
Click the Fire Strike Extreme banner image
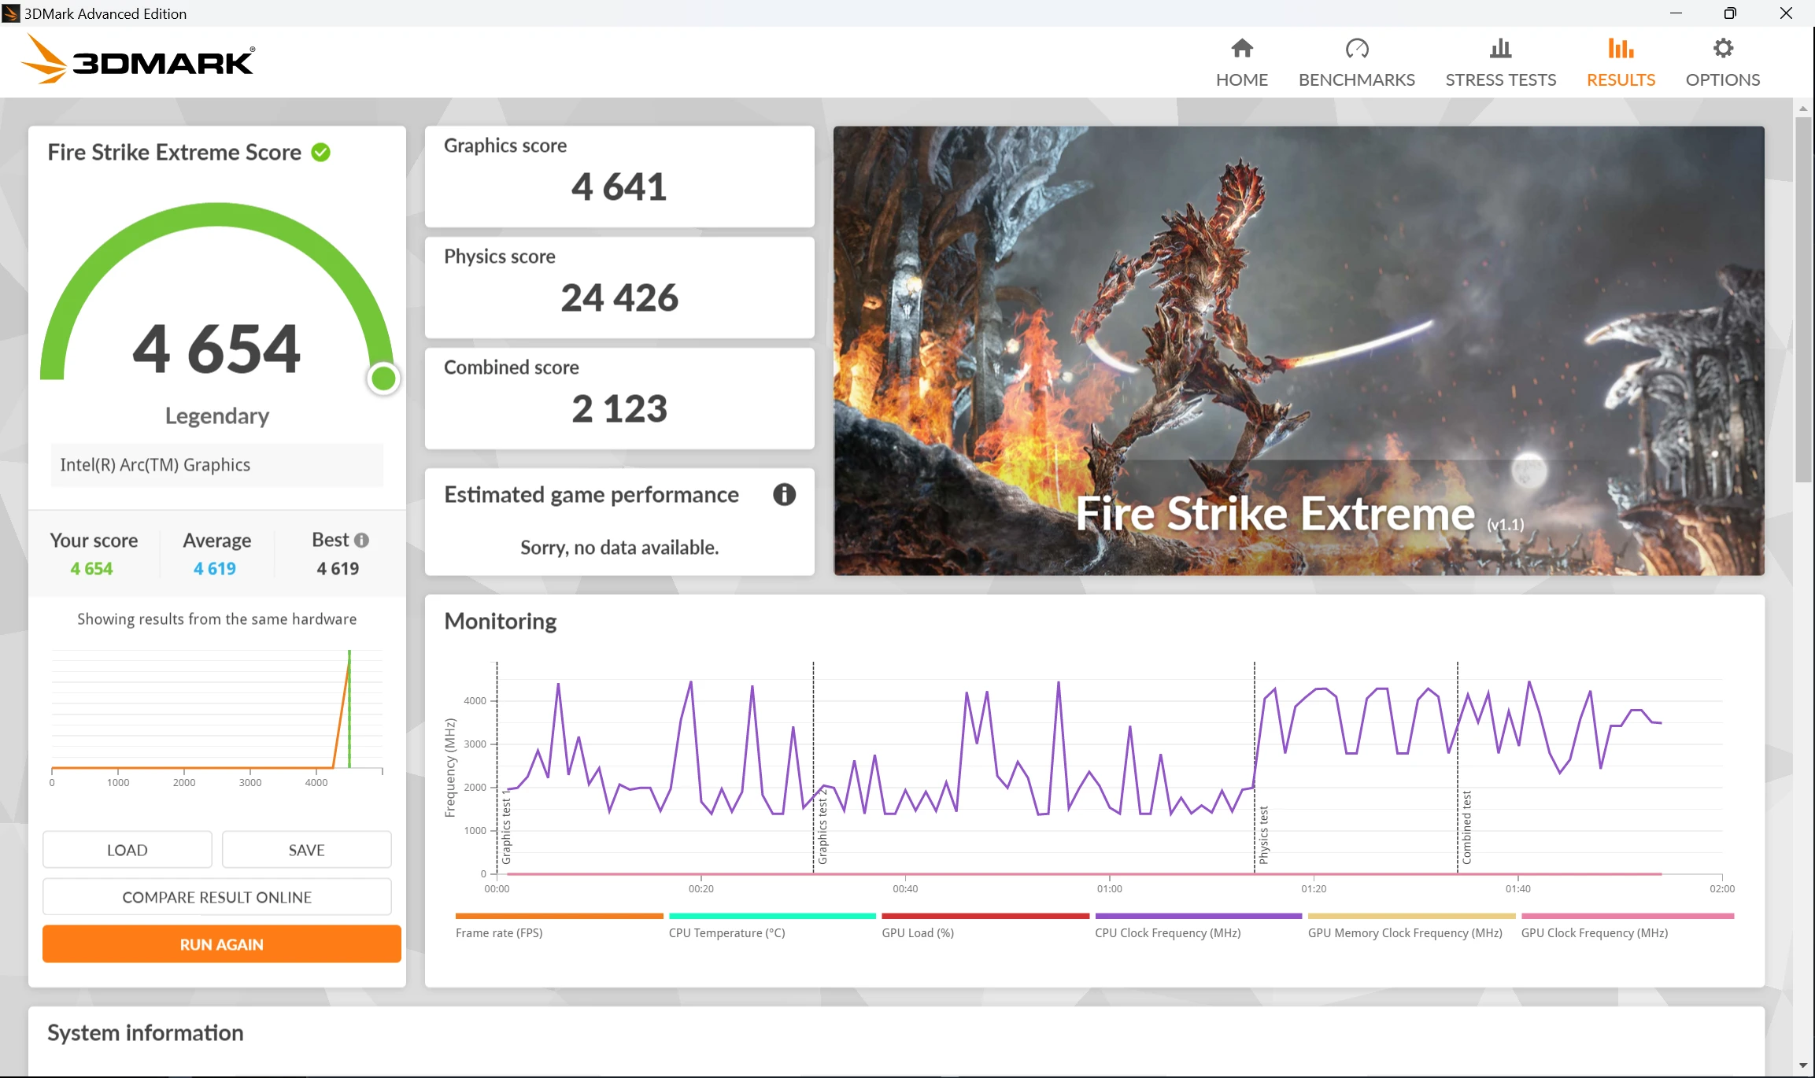pyautogui.click(x=1298, y=350)
